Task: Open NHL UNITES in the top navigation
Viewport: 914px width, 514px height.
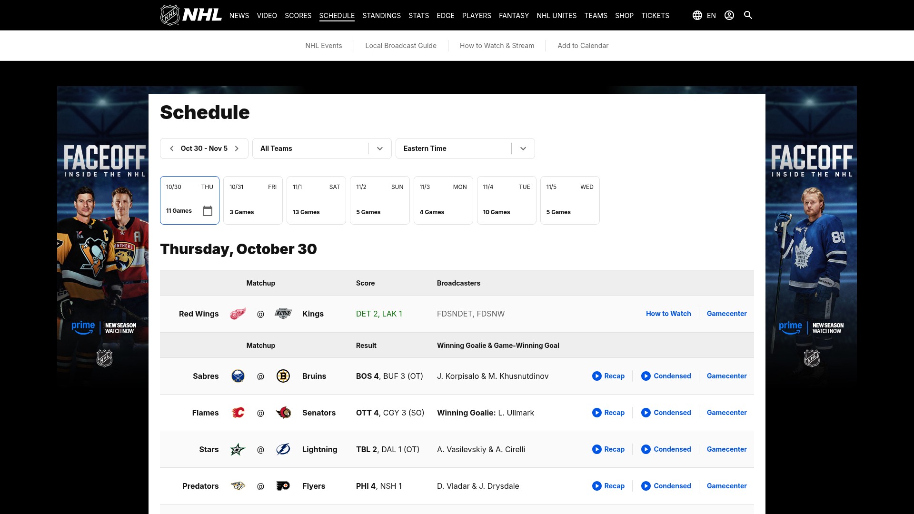Action: click(556, 16)
